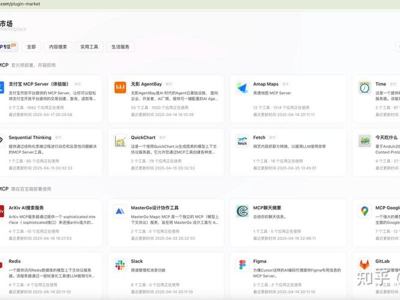Open the Slack card title
400x300 pixels.
(137, 261)
